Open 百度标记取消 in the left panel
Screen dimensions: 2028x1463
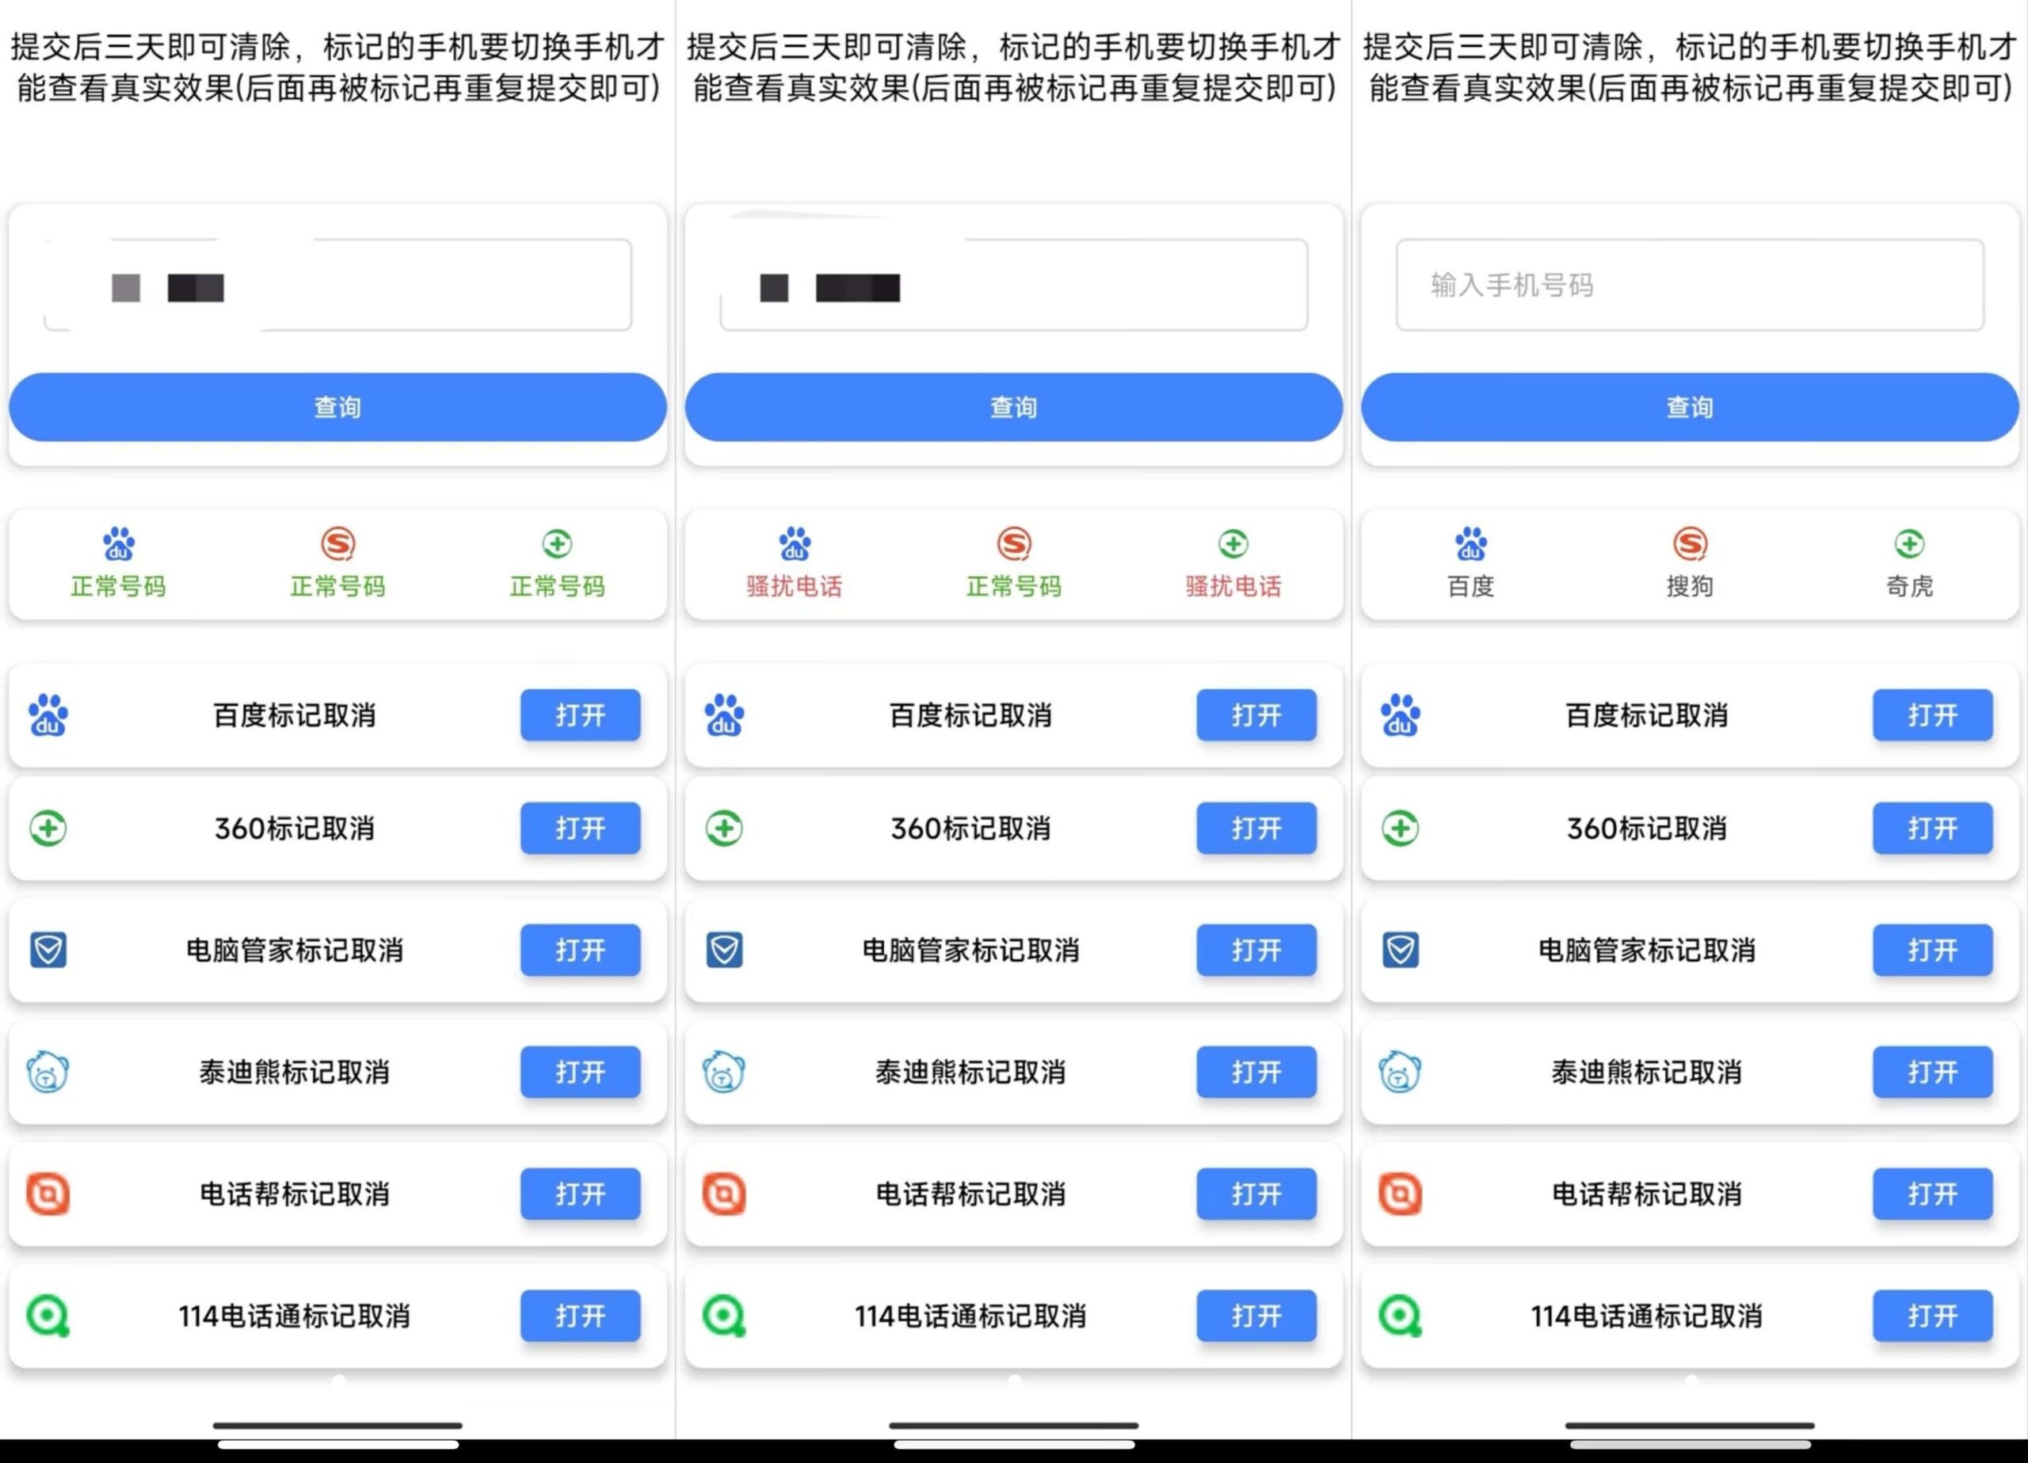(x=581, y=714)
